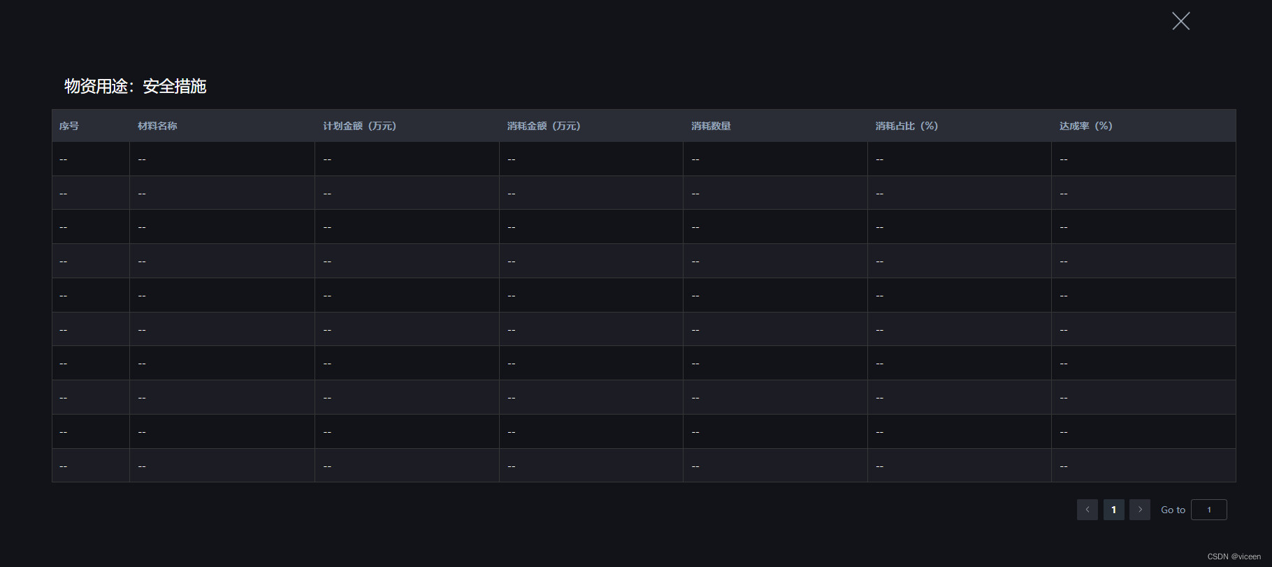Click the third row's 达成率 cell

pos(1143,227)
